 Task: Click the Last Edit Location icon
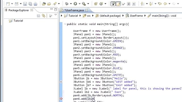160,4
